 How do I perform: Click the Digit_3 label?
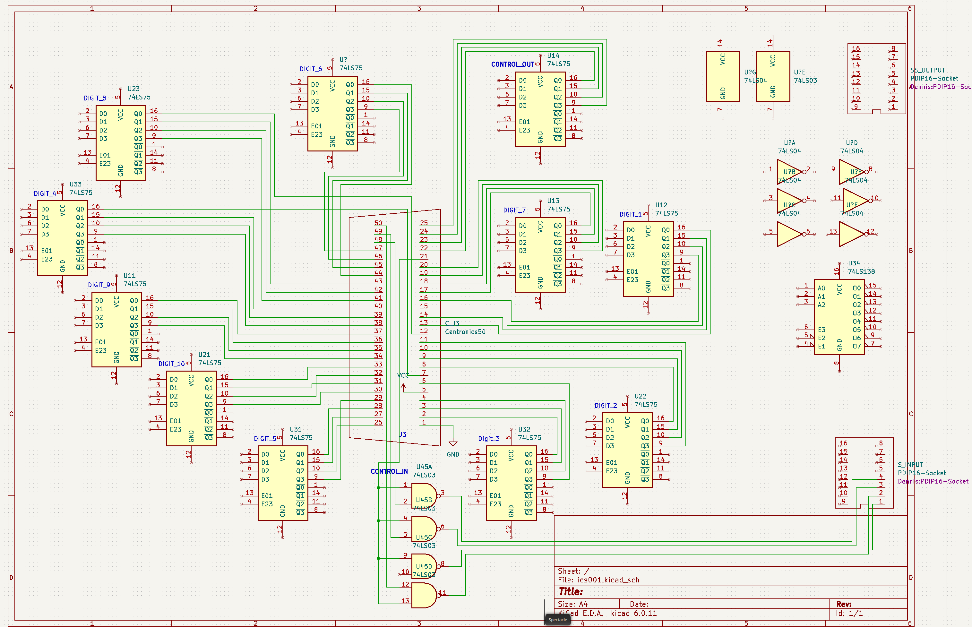489,439
